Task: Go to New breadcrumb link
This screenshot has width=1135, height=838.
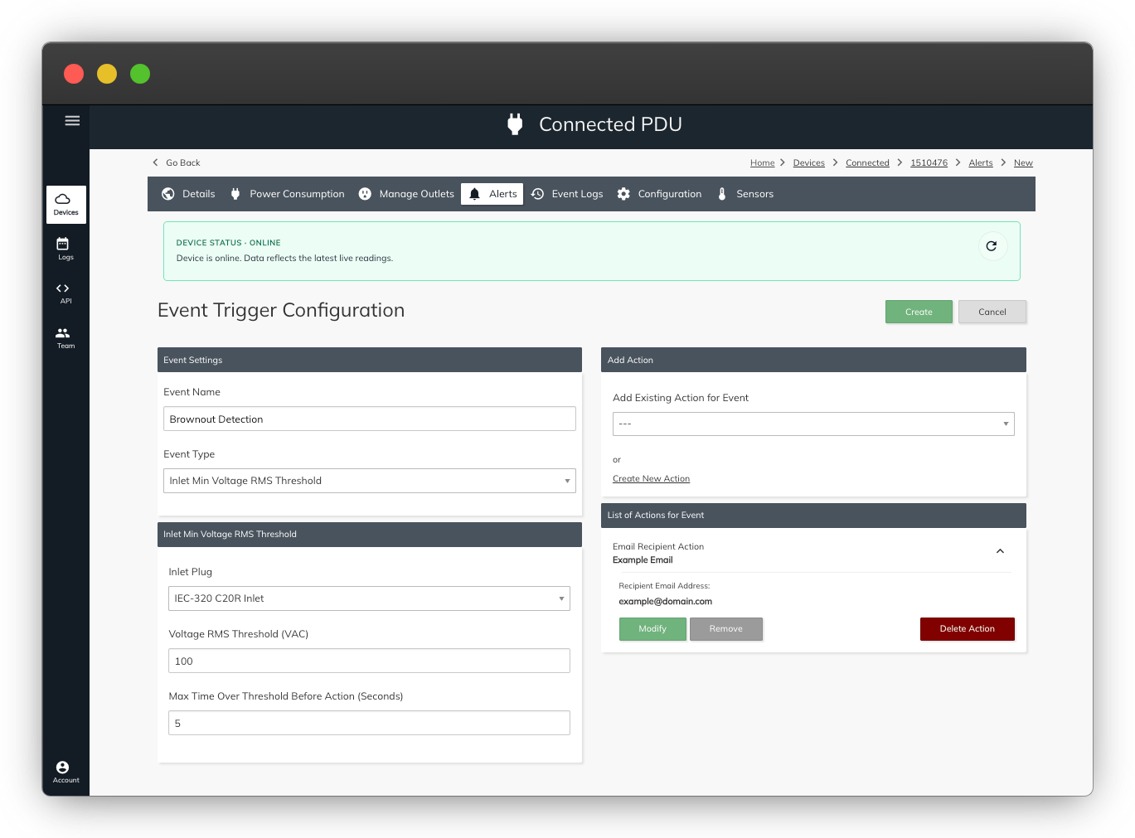Action: point(1023,162)
